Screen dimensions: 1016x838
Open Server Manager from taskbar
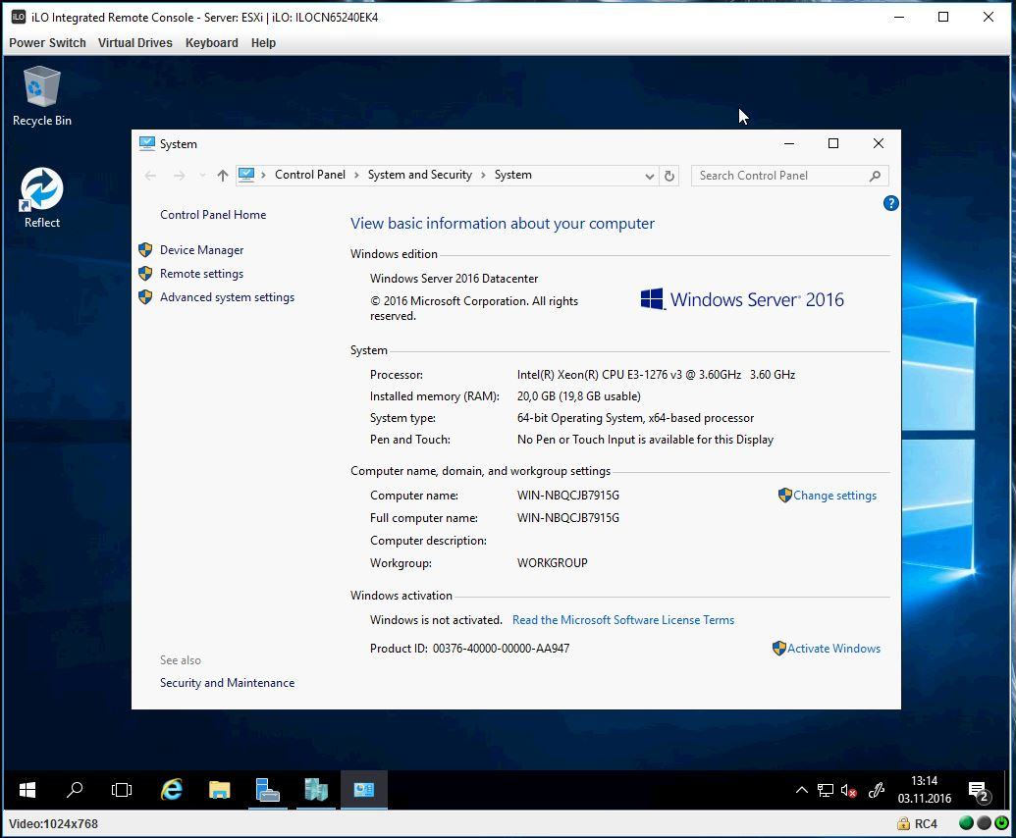point(267,790)
